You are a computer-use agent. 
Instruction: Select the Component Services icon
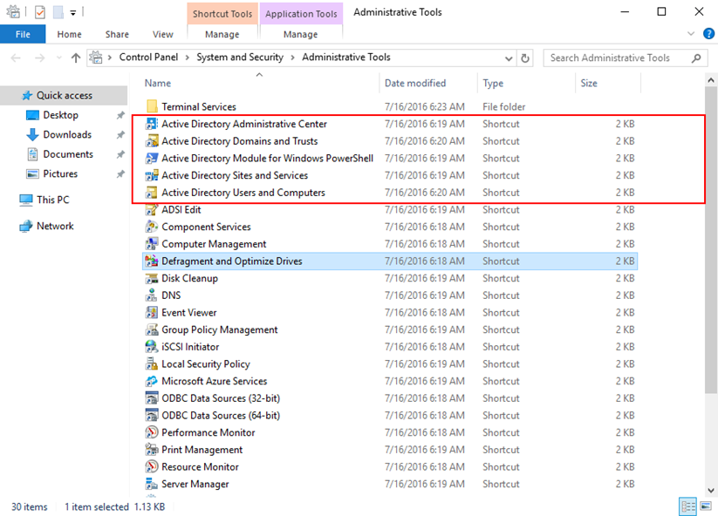(x=152, y=227)
